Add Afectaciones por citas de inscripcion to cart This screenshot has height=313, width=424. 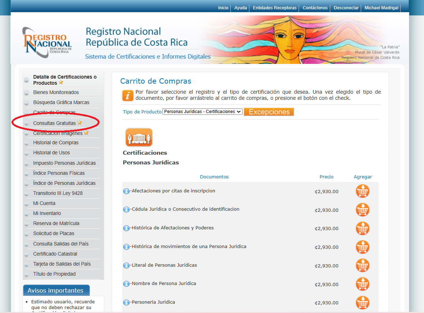tap(362, 191)
